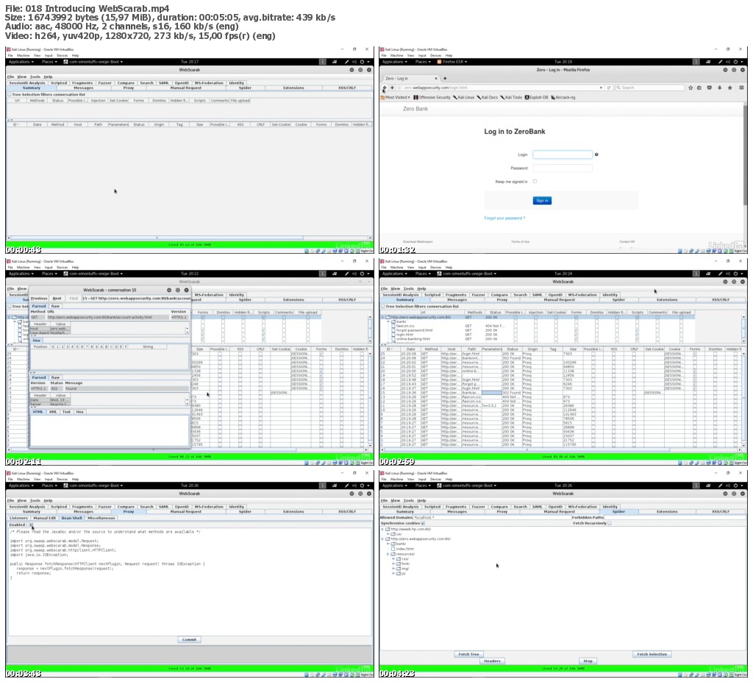In the 00:01:32 frame, click the 'Login' input field

pyautogui.click(x=563, y=154)
